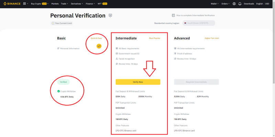Click the All Basic requirements list icon
Image resolution: width=275 pixels, height=137 pixels.
pyautogui.click(x=117, y=49)
